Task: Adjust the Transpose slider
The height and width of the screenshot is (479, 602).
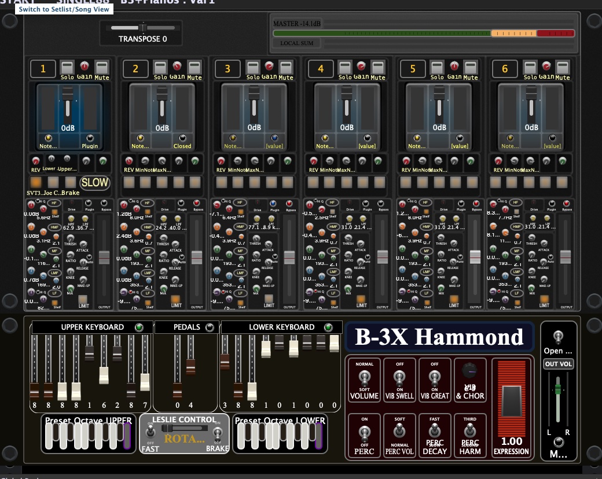Action: 143,28
